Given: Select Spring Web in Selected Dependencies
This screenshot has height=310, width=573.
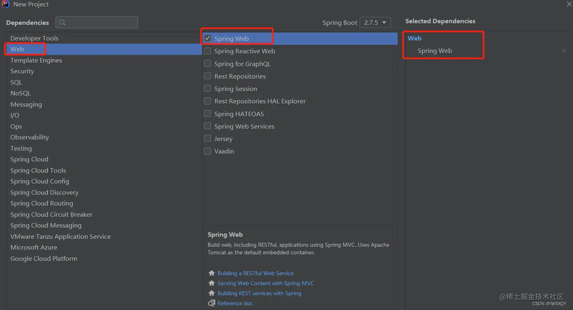Looking at the screenshot, I should tap(435, 50).
